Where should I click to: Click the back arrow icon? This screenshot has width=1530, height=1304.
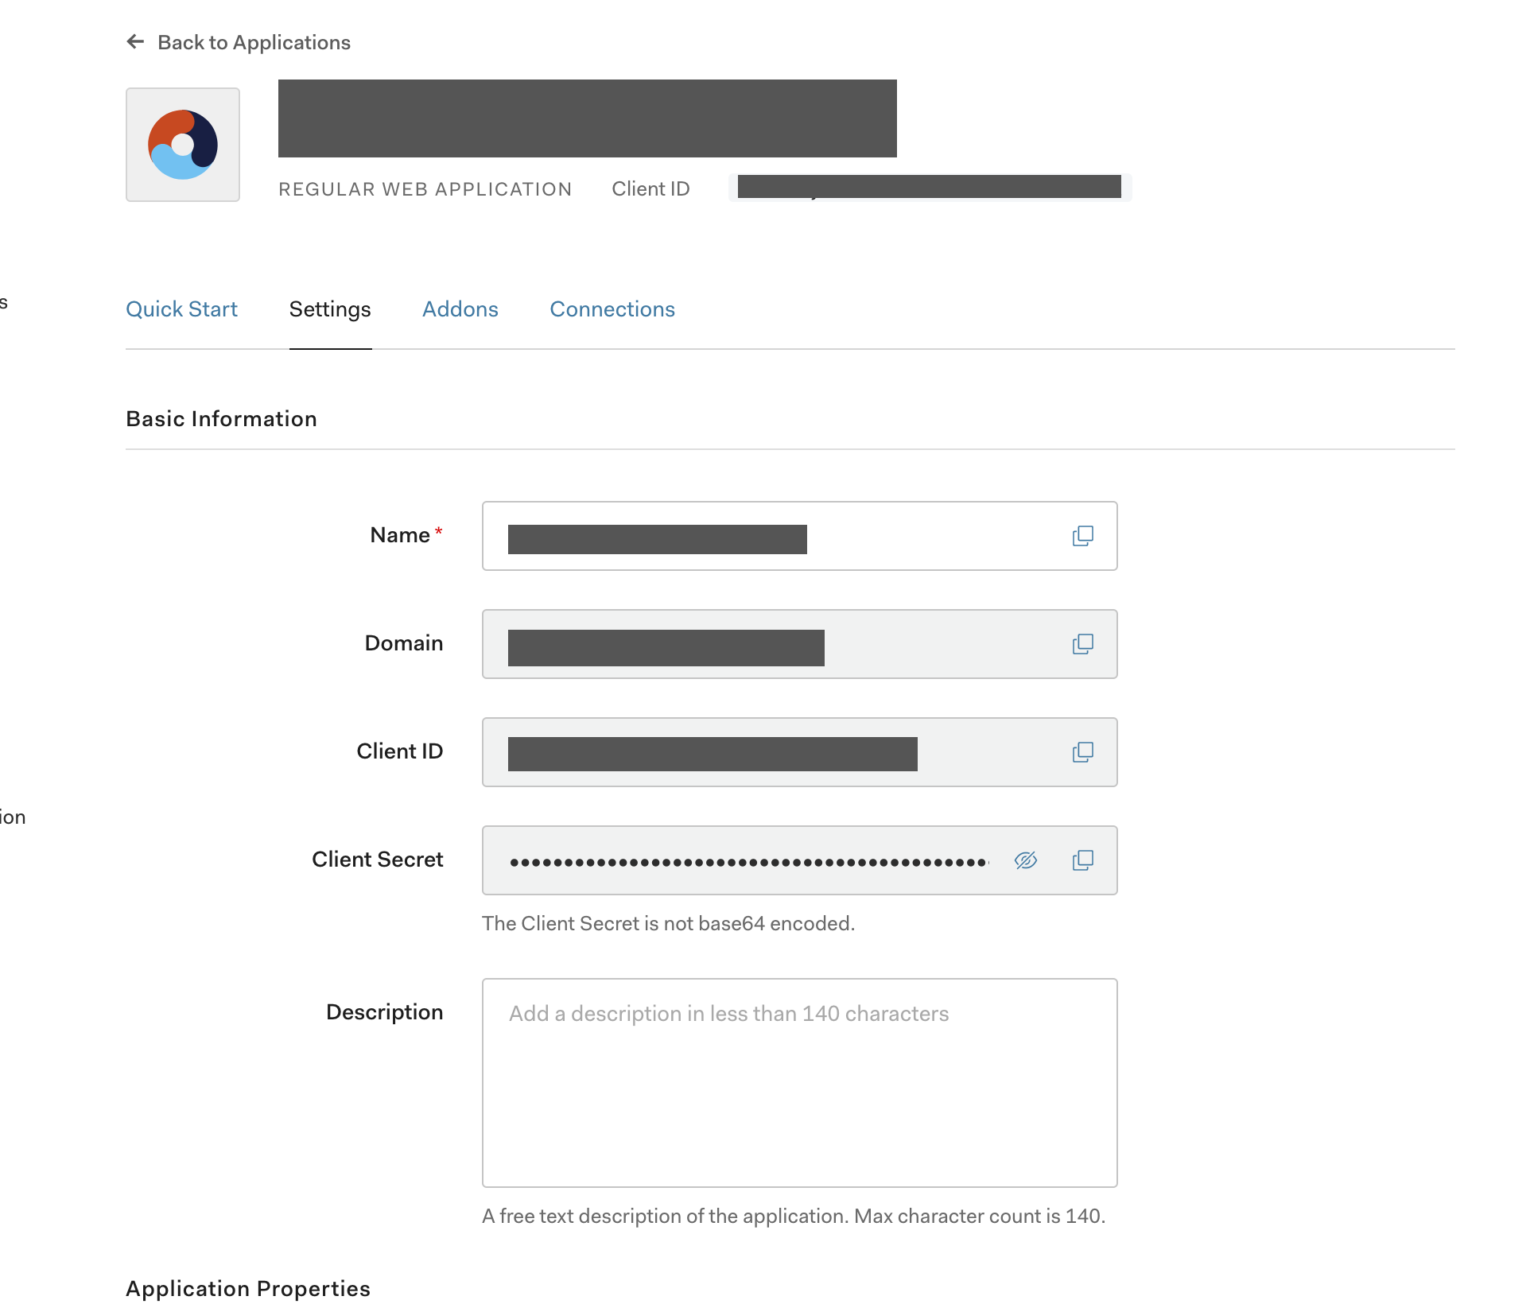(x=135, y=41)
